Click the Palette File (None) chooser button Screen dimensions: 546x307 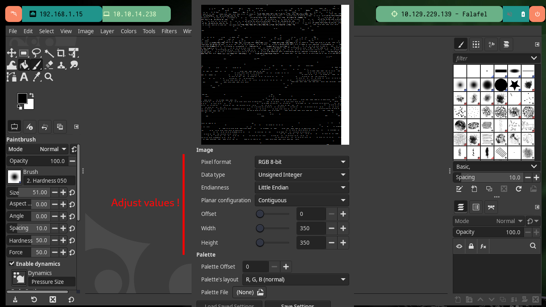pyautogui.click(x=250, y=292)
